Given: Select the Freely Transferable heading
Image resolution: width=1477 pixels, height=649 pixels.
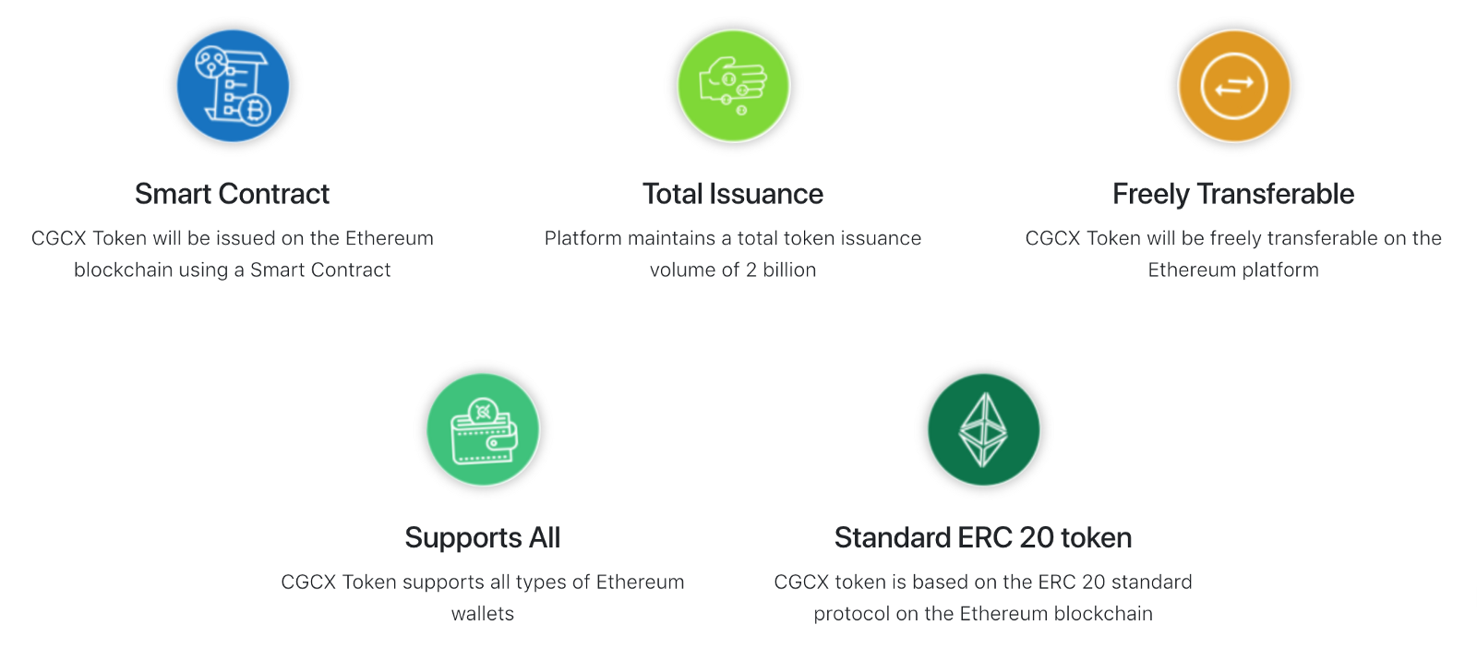Looking at the screenshot, I should tap(1233, 194).
